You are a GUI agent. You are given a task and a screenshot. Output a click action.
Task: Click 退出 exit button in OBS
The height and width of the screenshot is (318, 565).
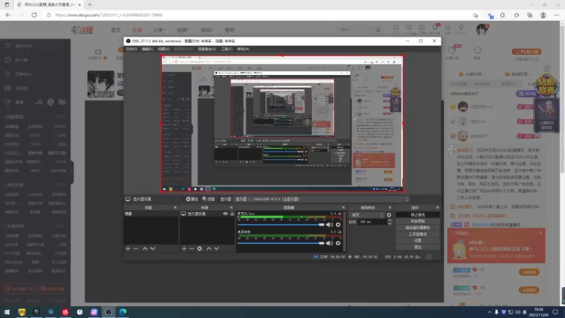pyautogui.click(x=417, y=247)
